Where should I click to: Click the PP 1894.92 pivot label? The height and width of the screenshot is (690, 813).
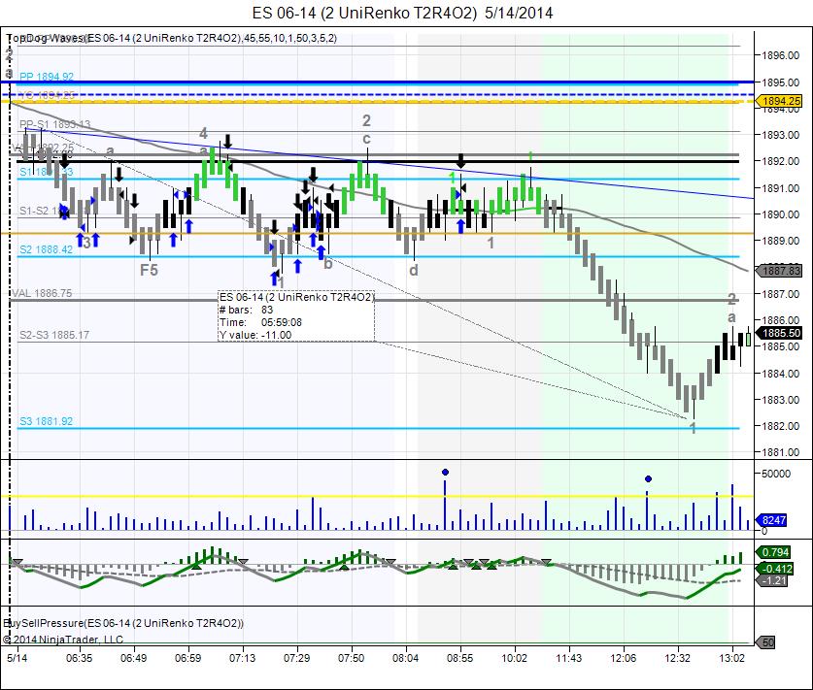click(x=47, y=77)
